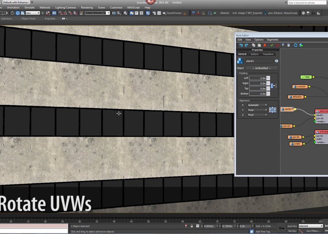Click the padding mirror icon beside Right field
328x234 pixels.
click(x=273, y=86)
